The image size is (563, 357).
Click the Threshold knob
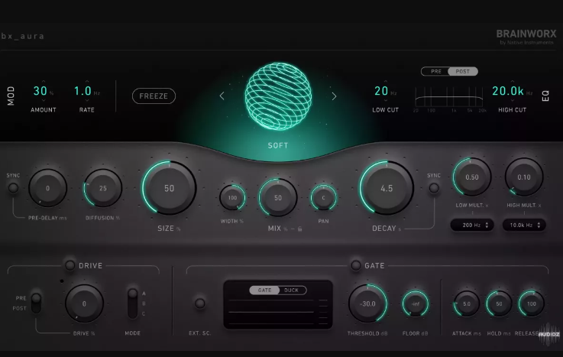click(367, 303)
